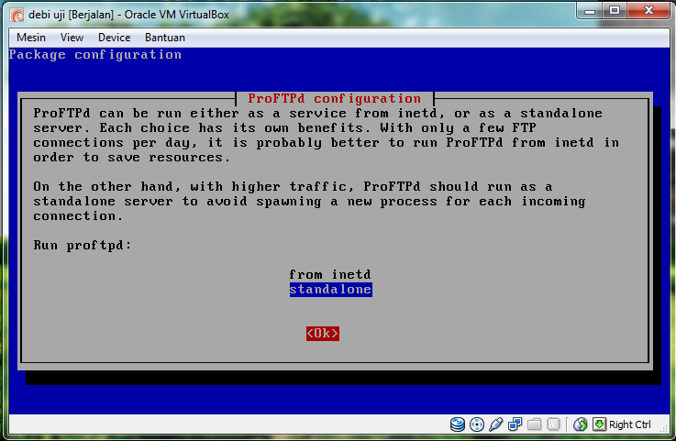Screen dimensions: 676x441
Task: Click the VirtualBox icon in title bar
Action: [x=17, y=15]
